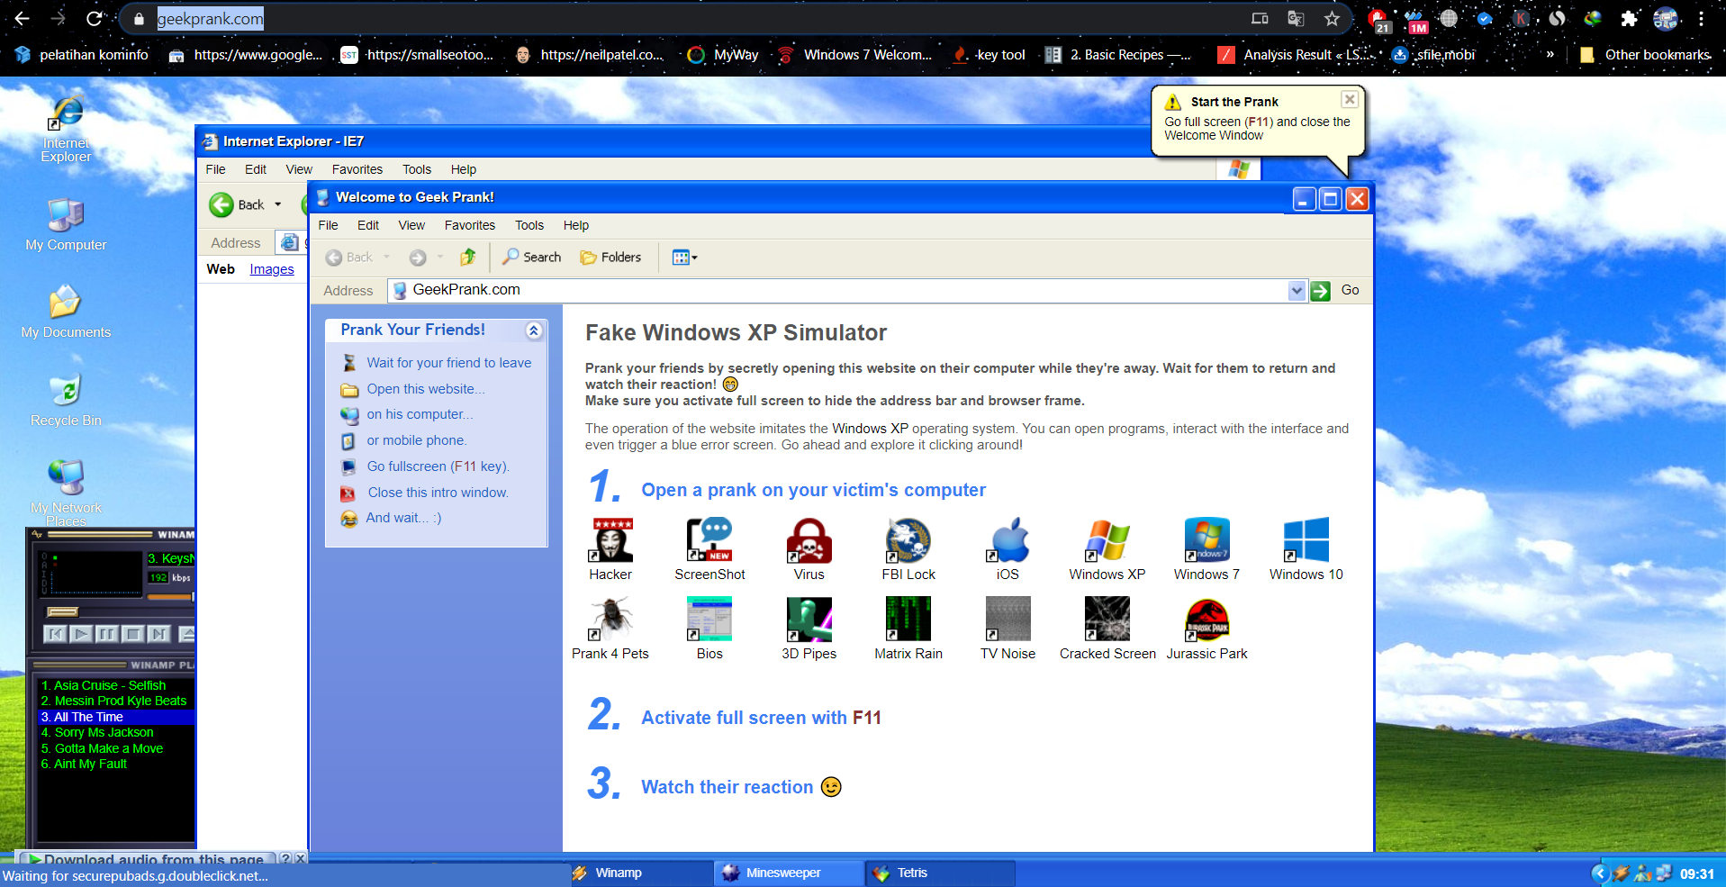Open the Virus prank icon
The height and width of the screenshot is (887, 1726).
tap(809, 549)
